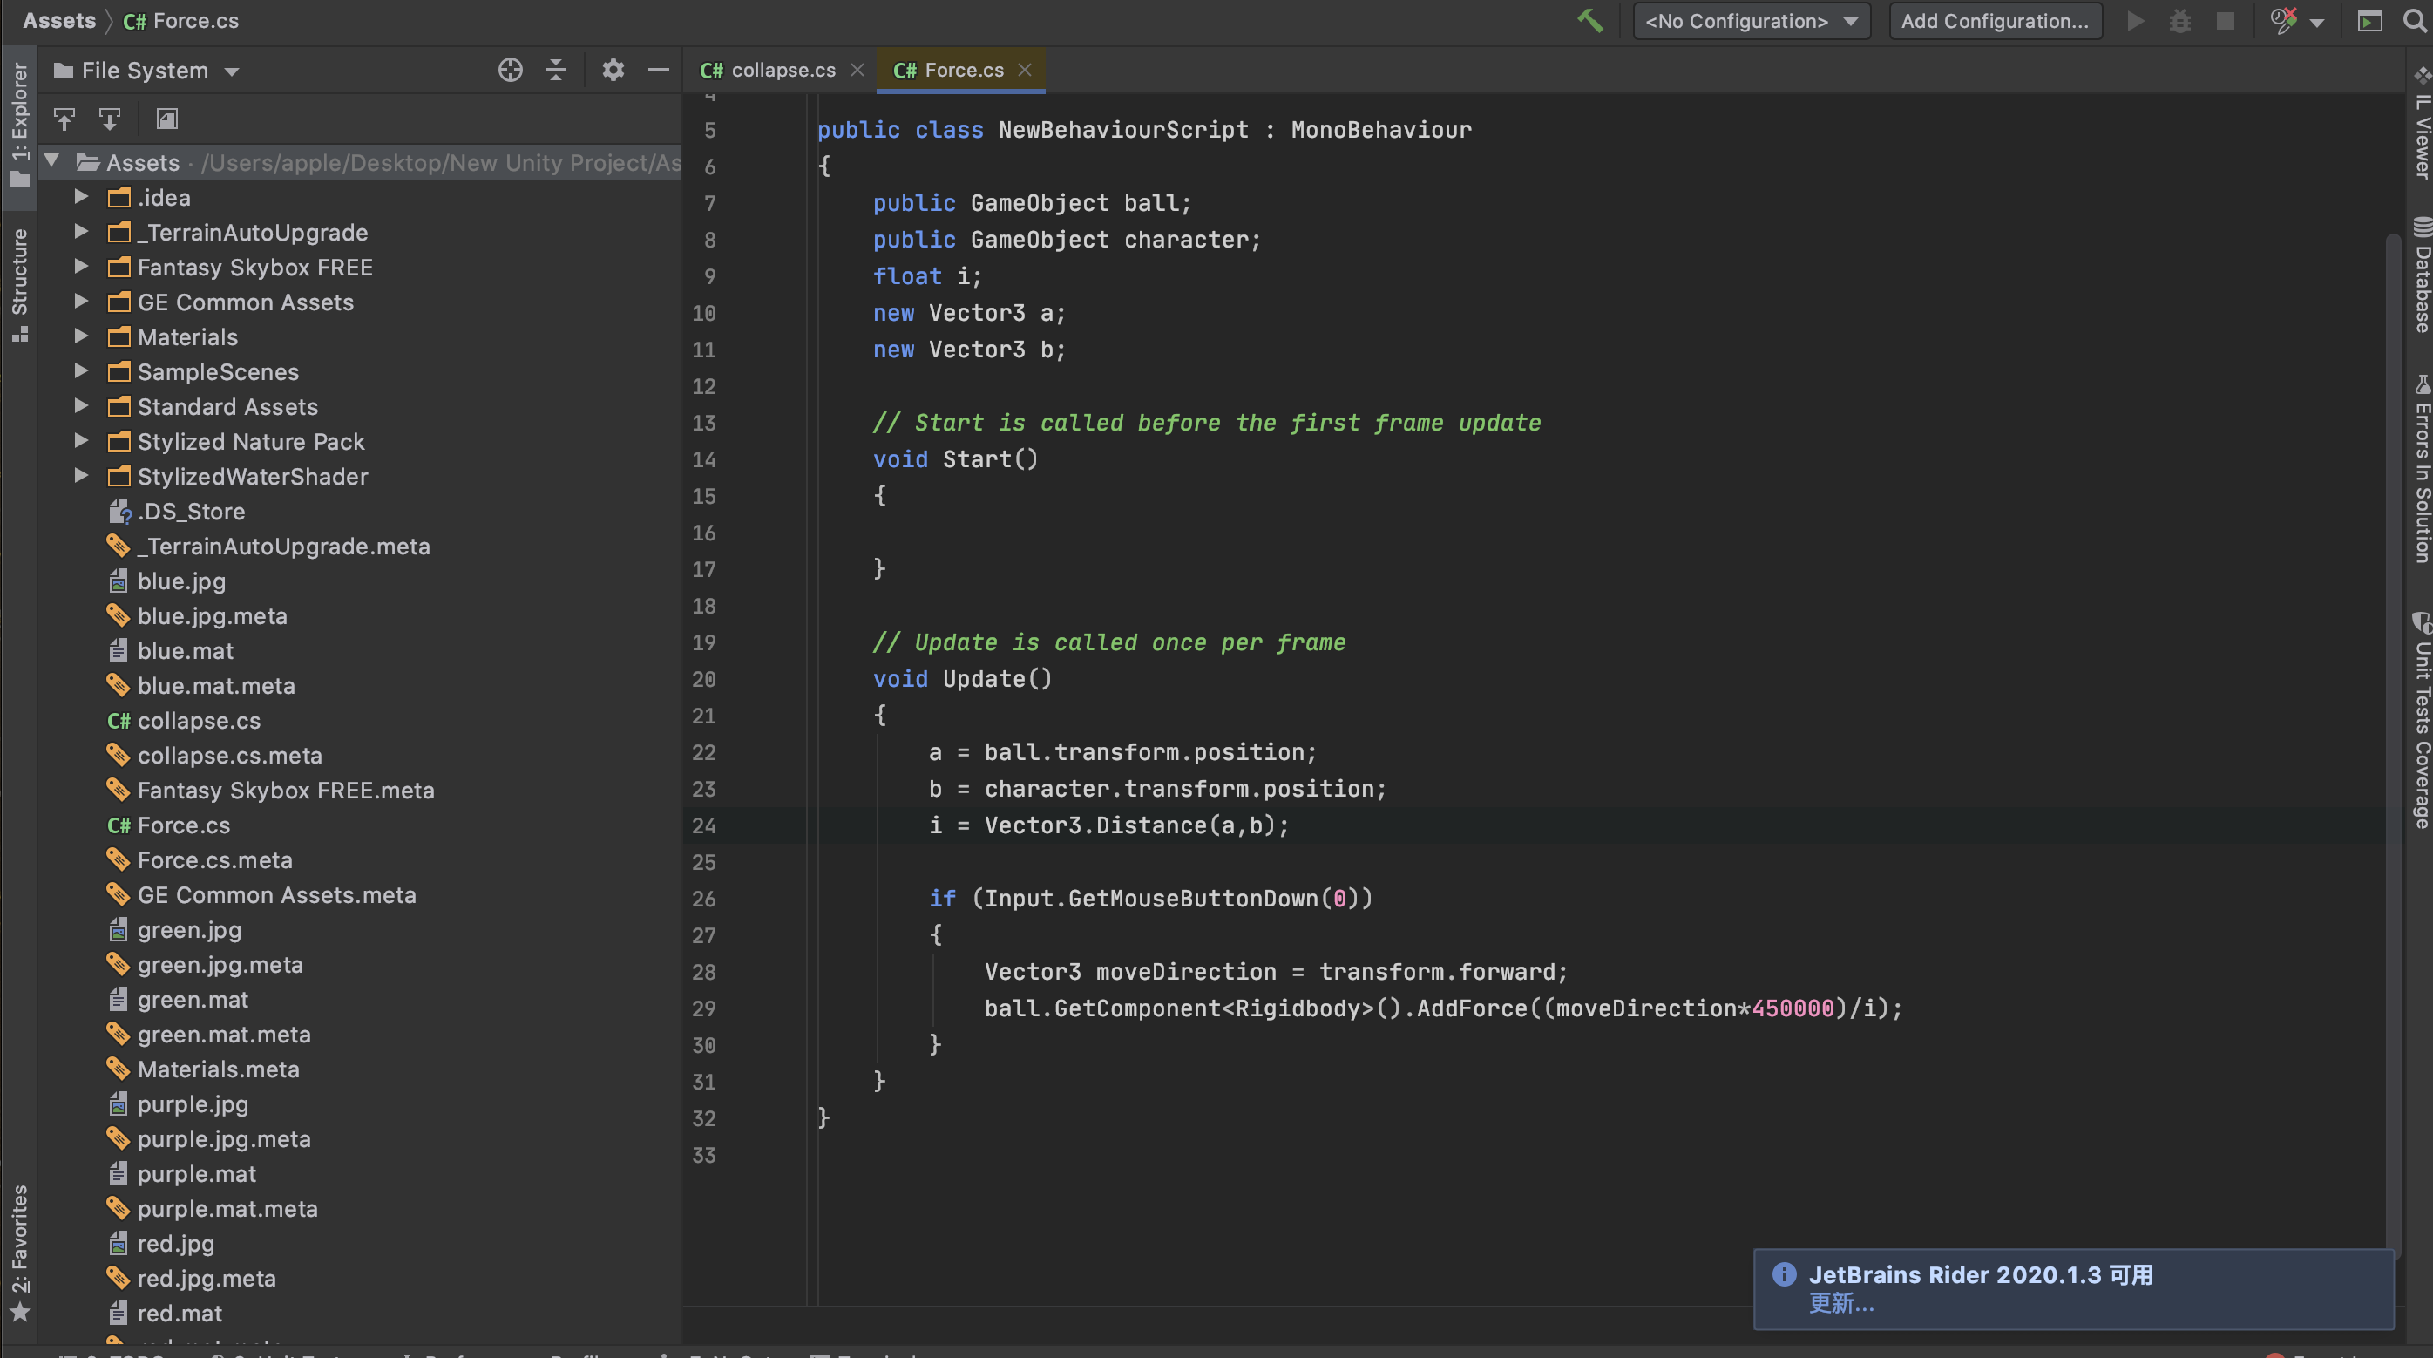Click the Run play button
2433x1358 pixels.
tap(2136, 21)
